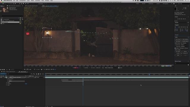Set layer In point button in viewer
The height and width of the screenshot is (107, 190).
83,68
